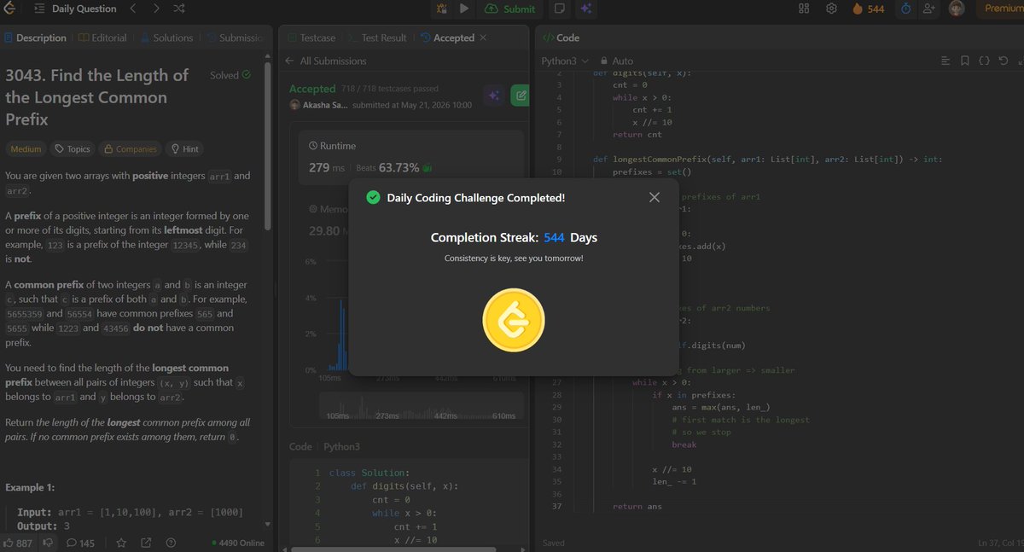Open the help question mark icon
The image size is (1024, 552).
171,543
